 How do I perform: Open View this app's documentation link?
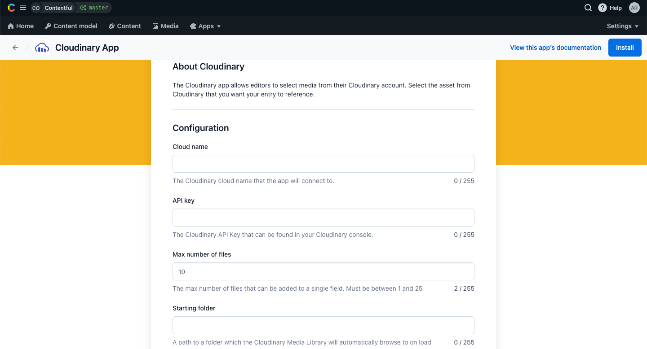tap(555, 48)
